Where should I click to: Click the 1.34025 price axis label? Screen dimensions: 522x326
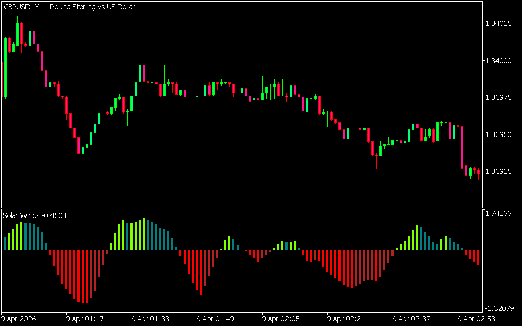(x=499, y=23)
